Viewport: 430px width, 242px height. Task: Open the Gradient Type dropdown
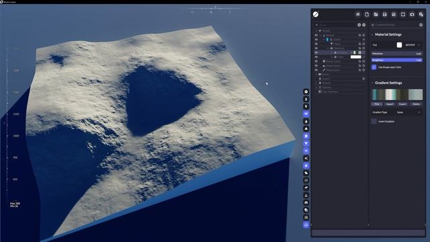click(x=408, y=112)
